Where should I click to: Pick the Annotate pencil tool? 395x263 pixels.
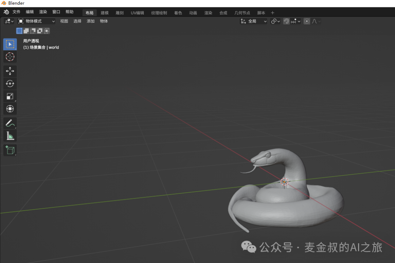click(10, 123)
